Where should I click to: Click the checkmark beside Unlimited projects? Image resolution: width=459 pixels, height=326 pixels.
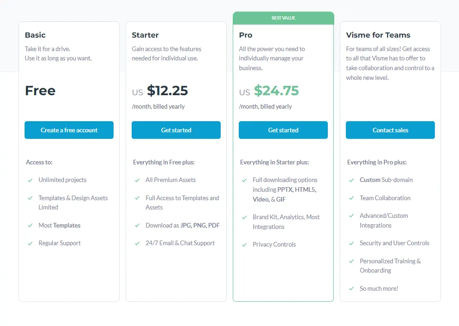point(30,180)
